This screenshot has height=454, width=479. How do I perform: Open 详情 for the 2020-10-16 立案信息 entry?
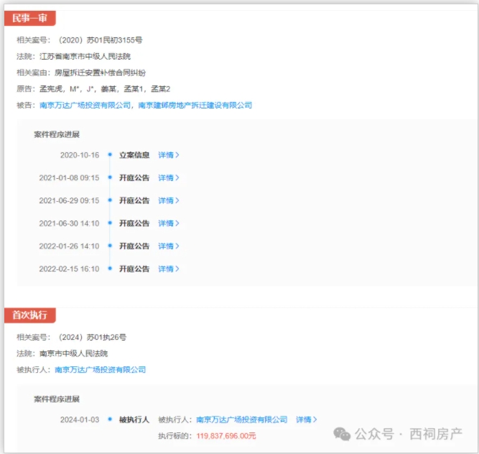(168, 154)
